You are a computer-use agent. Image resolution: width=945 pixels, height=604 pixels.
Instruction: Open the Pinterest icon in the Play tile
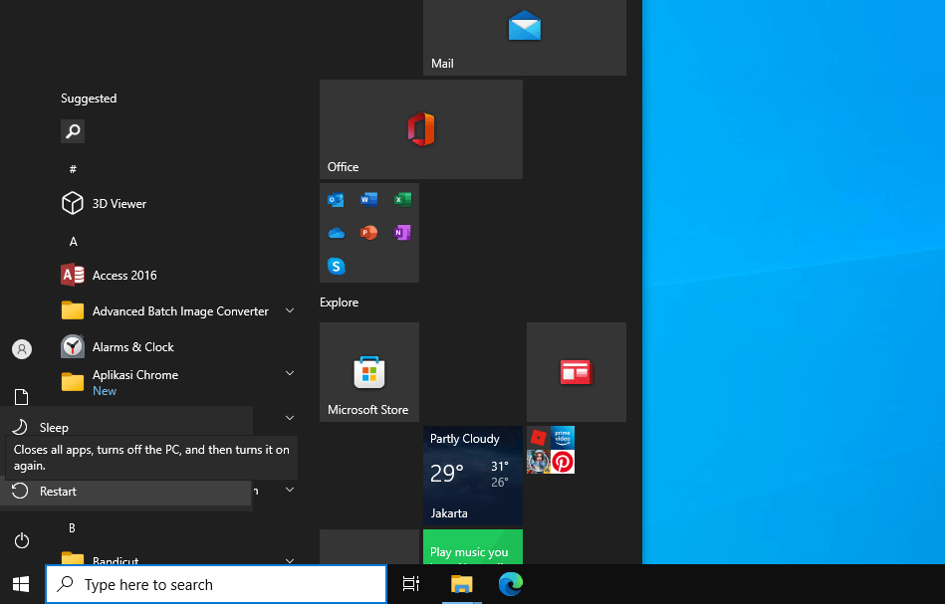tap(563, 462)
